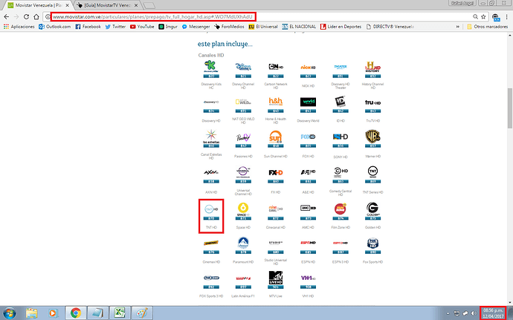This screenshot has width=513, height=320.
Task: Open the Imgur bookmark
Action: pyautogui.click(x=168, y=27)
